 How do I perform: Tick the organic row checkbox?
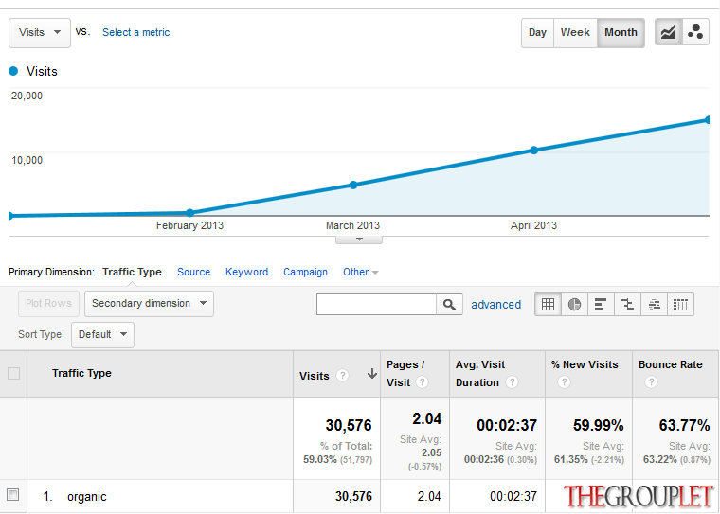13,495
